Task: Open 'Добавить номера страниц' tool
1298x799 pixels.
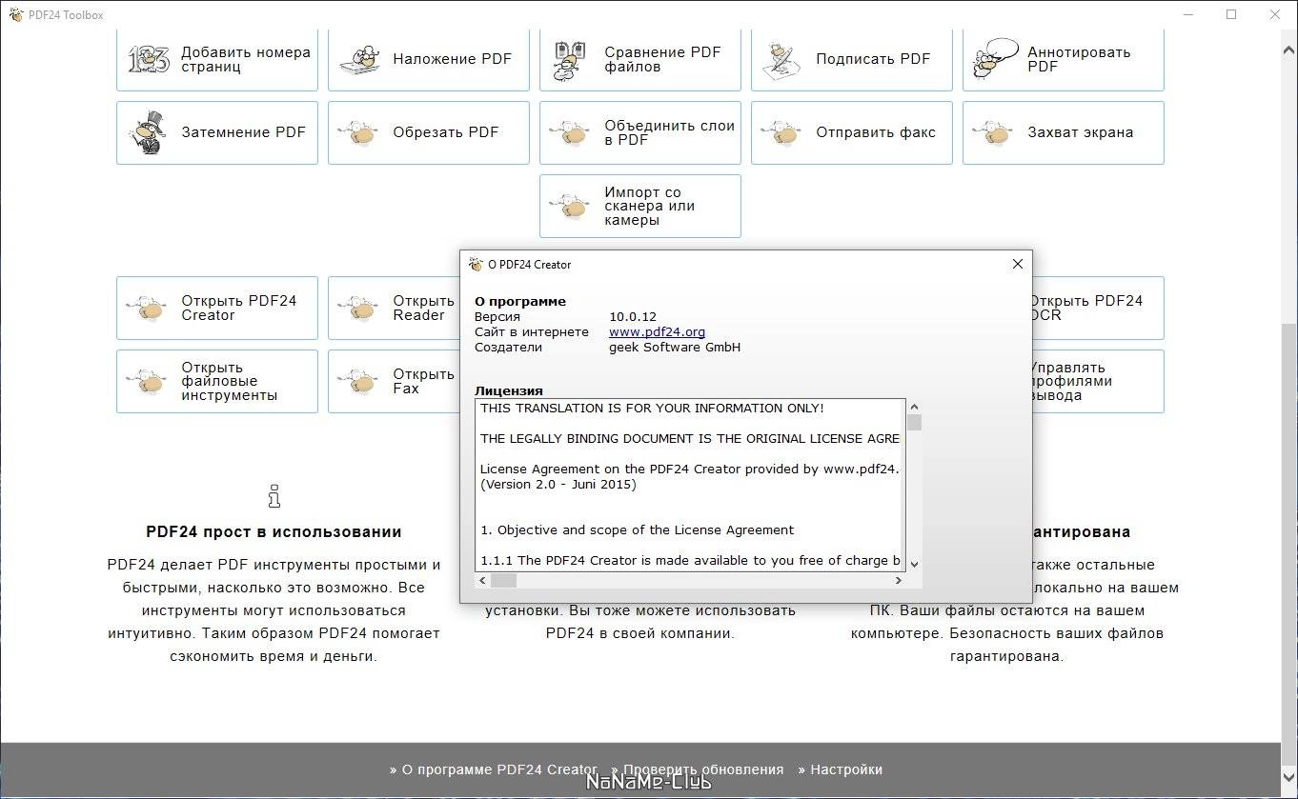Action: [217, 59]
